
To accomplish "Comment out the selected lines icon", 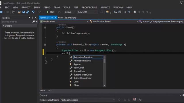I will click(125, 12).
